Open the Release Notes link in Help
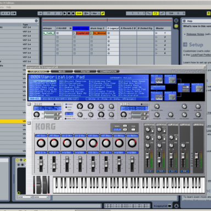The height and width of the screenshot is (211, 211). pos(195,34)
